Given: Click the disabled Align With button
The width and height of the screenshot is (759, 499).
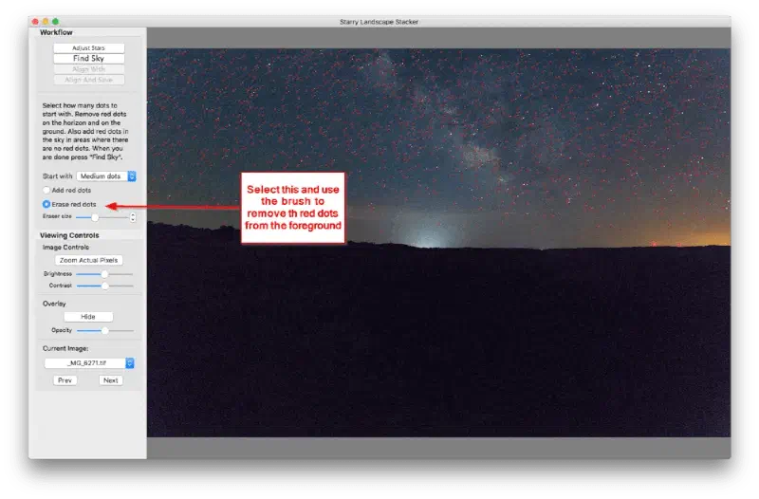Looking at the screenshot, I should 88,69.
